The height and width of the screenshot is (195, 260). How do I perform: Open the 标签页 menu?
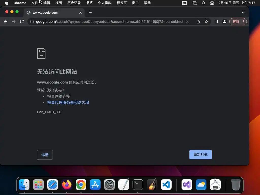tap(122, 3)
